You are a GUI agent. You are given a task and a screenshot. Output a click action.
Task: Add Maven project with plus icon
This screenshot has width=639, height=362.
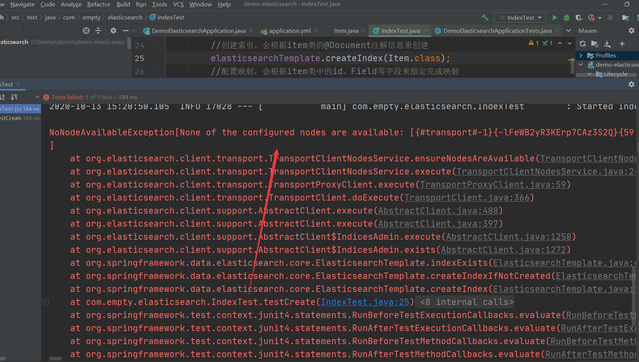[x=622, y=44]
